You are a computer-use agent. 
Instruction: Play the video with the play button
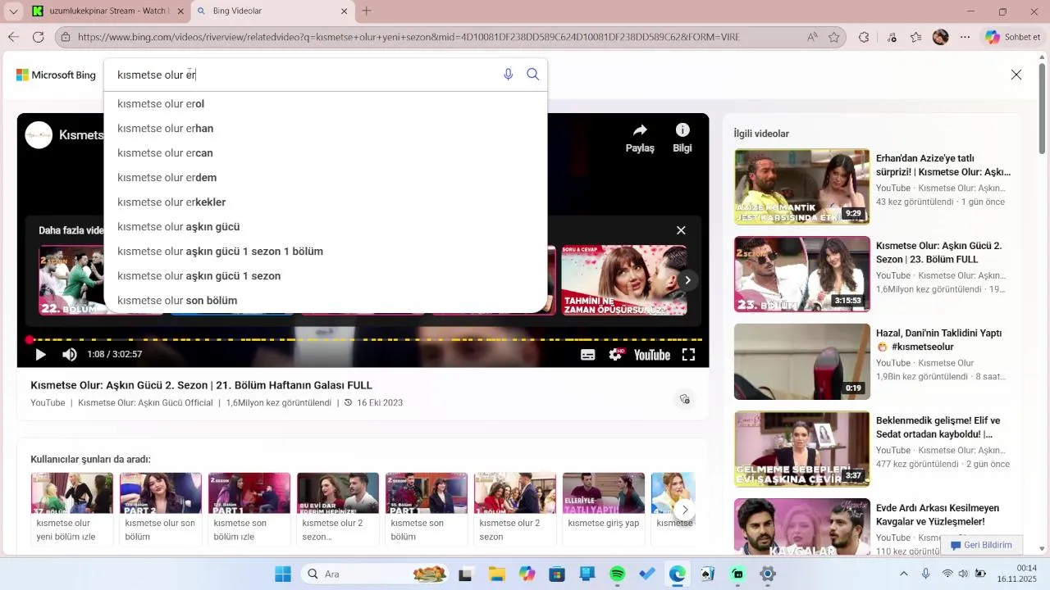(x=40, y=355)
